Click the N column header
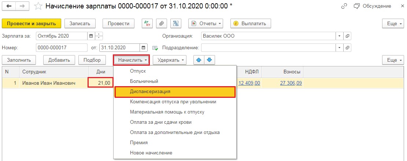Image resolution: width=407 pixels, height=161 pixels. (11, 72)
